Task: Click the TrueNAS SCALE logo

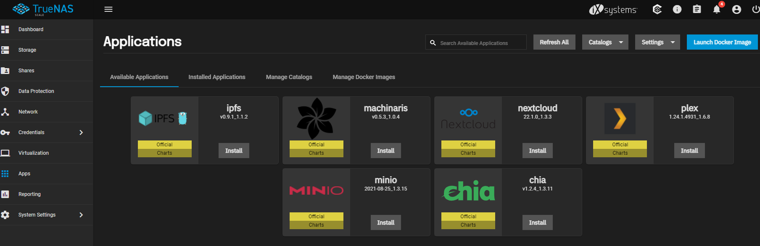Action: click(x=43, y=9)
